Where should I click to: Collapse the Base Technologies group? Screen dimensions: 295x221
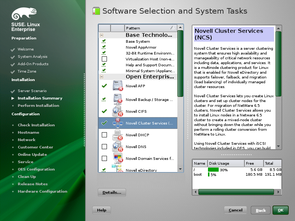101,35
